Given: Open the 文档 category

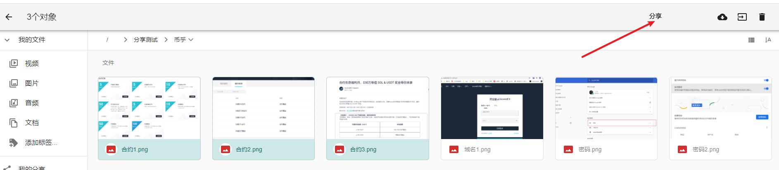Looking at the screenshot, I should (x=32, y=123).
